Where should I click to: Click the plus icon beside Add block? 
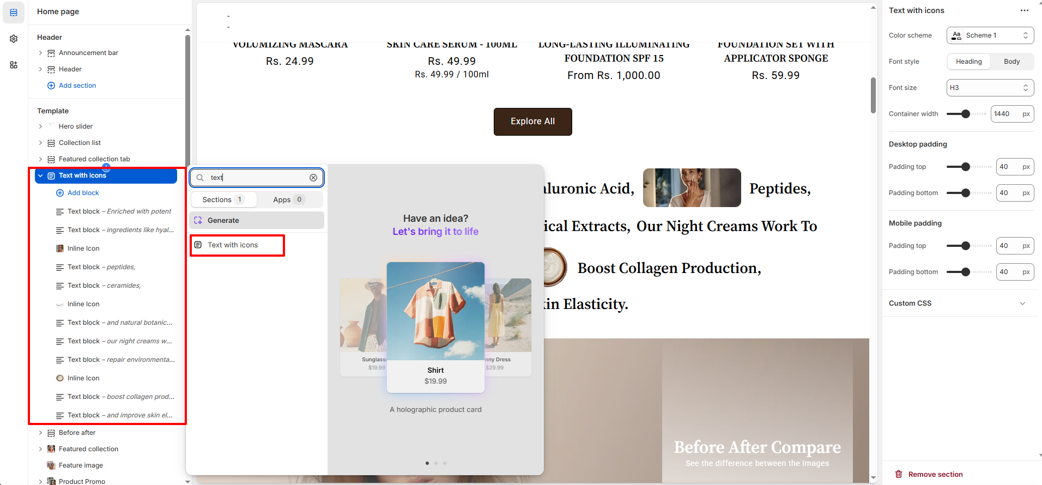[x=60, y=193]
